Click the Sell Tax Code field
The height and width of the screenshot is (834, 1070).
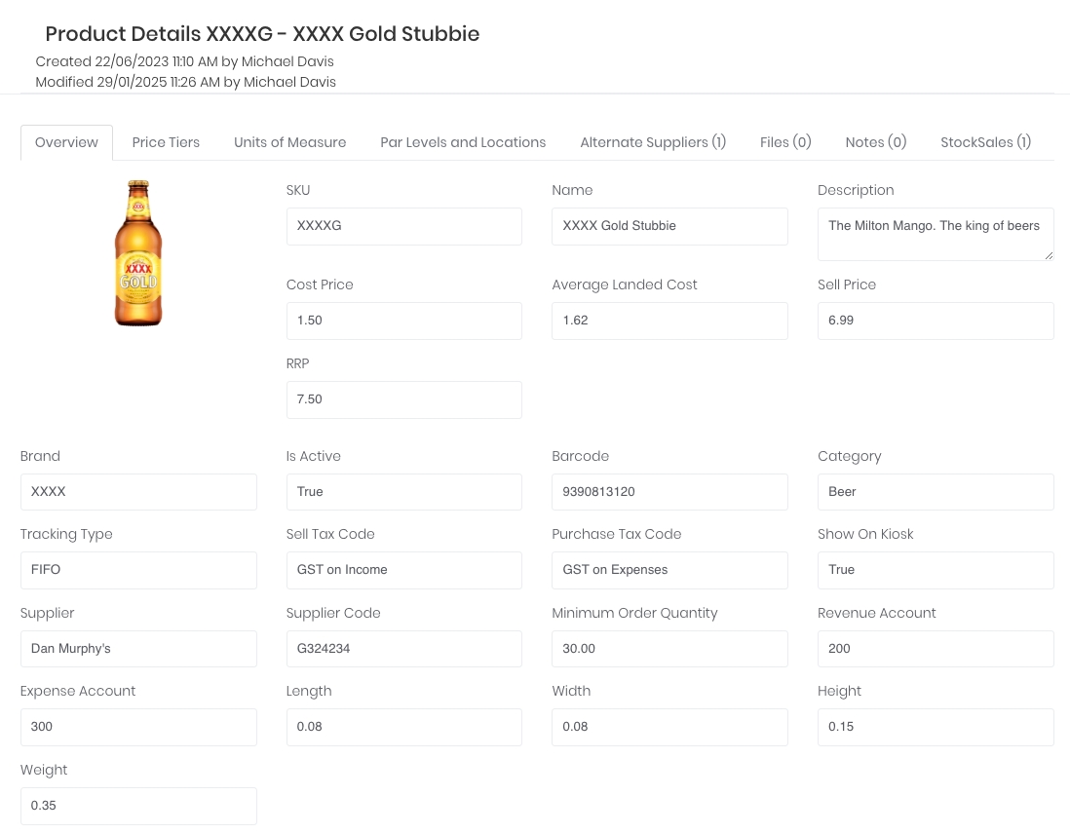click(x=404, y=571)
